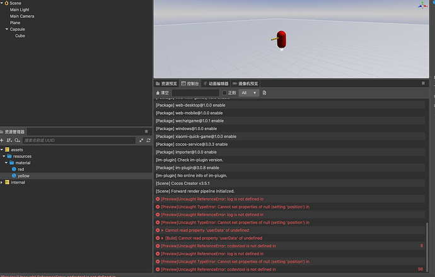Open the asset search type icon
The width and height of the screenshot is (435, 277).
click(x=17, y=141)
